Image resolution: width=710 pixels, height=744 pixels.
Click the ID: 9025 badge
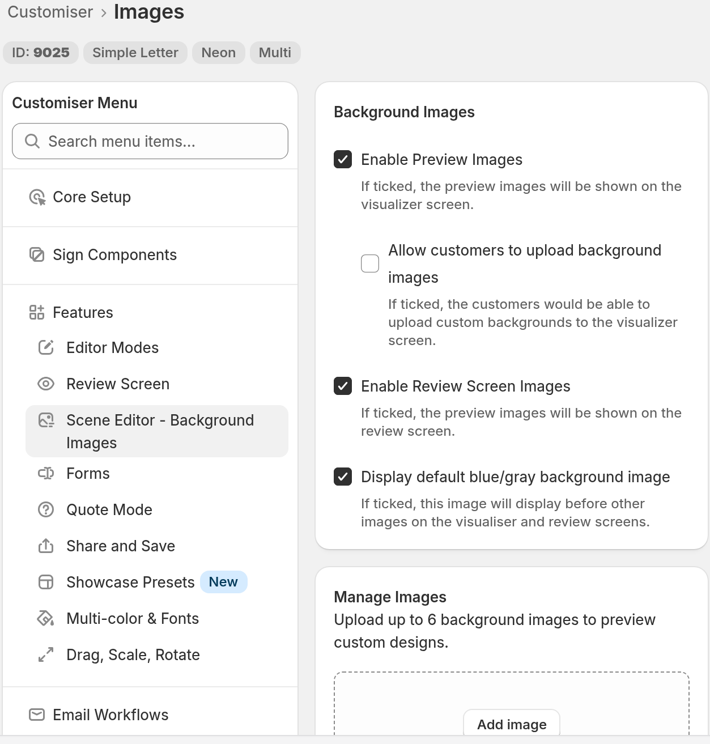41,53
